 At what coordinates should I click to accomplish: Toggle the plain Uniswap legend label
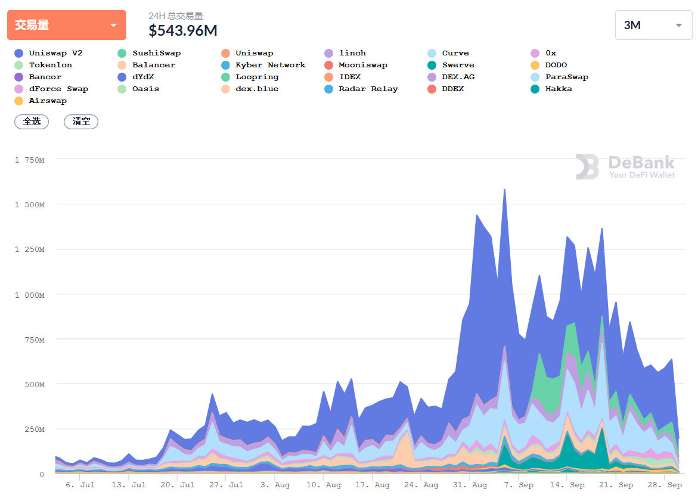coord(254,53)
